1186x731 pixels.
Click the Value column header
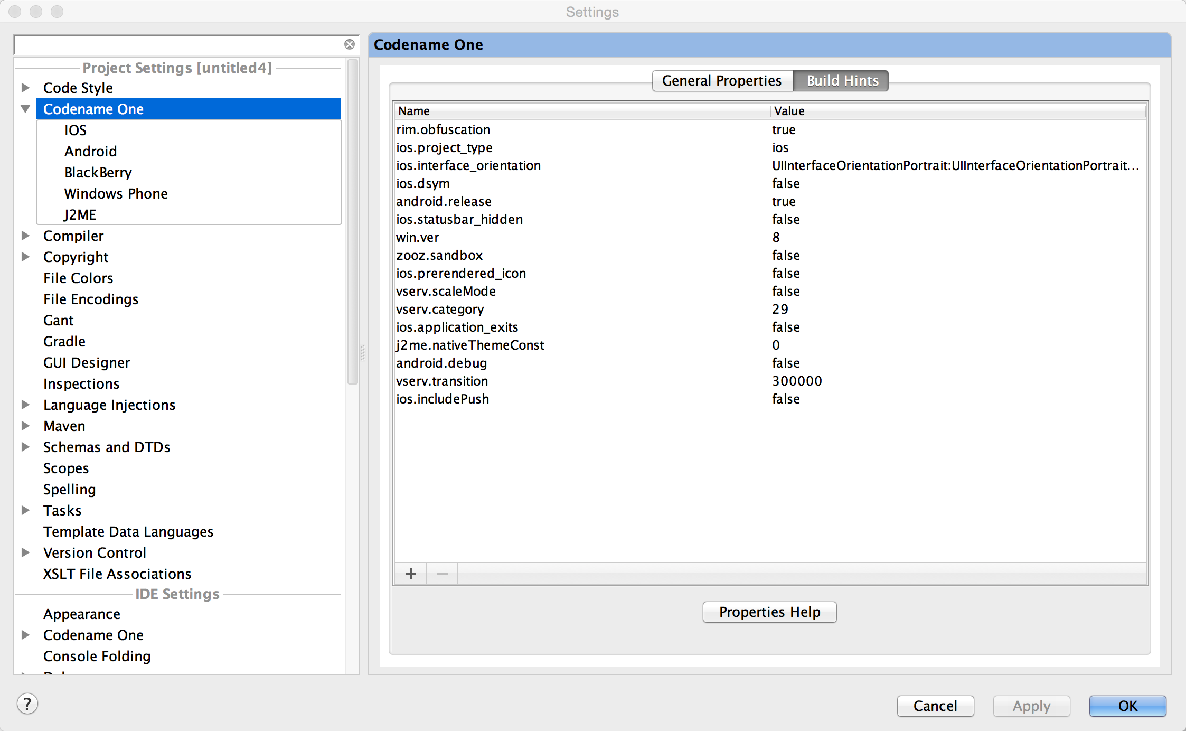(957, 111)
